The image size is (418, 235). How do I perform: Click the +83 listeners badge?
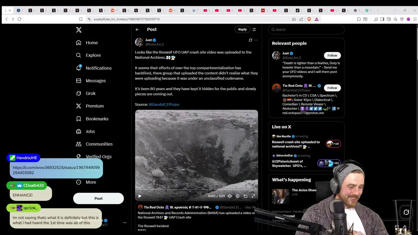coord(329,163)
